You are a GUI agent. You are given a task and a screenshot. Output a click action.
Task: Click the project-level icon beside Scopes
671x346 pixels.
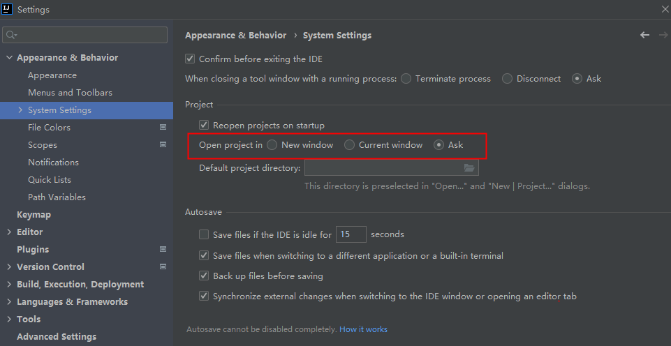tap(163, 145)
